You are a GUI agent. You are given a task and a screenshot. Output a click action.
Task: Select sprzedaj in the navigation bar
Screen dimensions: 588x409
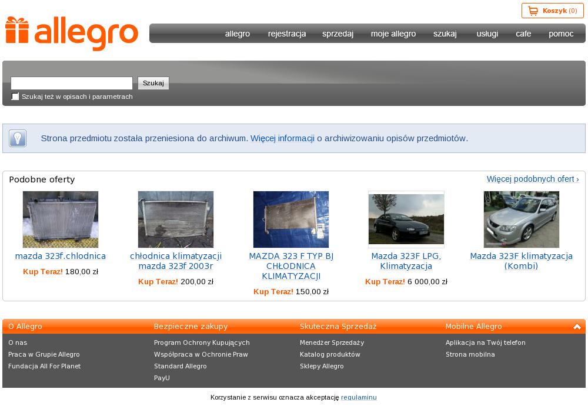tap(338, 34)
